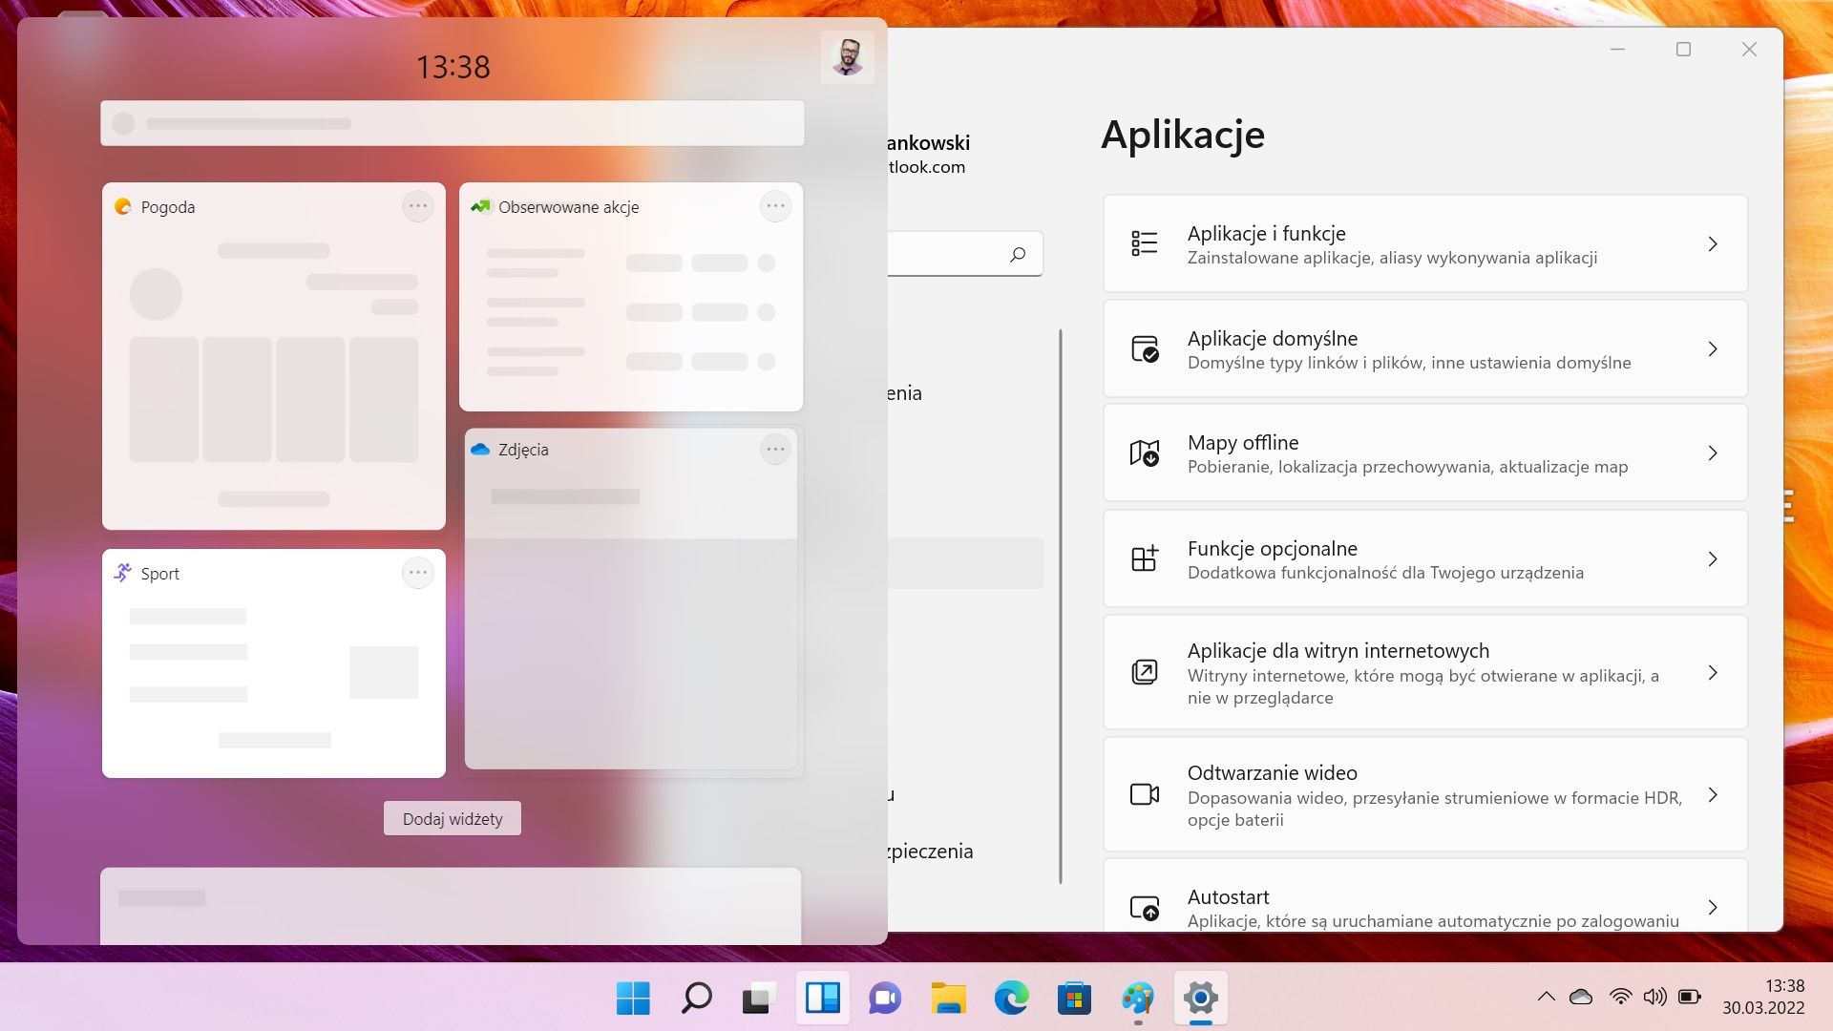Click chevron on Aplikacje domyślne row
The width and height of the screenshot is (1833, 1031).
[1713, 348]
